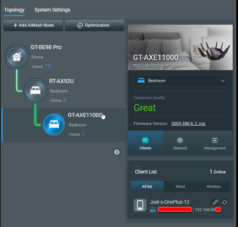Open firmware version 3004.388.8_2_rog link

[188, 124]
